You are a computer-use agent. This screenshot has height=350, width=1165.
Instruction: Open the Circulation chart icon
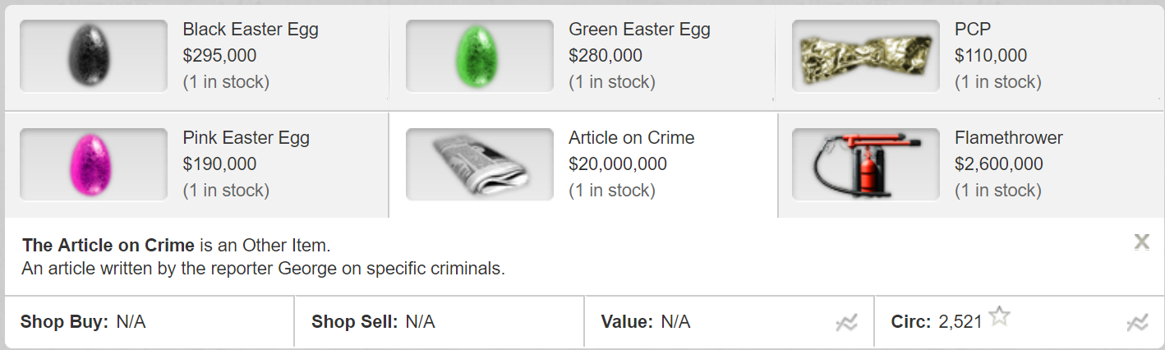1137,323
